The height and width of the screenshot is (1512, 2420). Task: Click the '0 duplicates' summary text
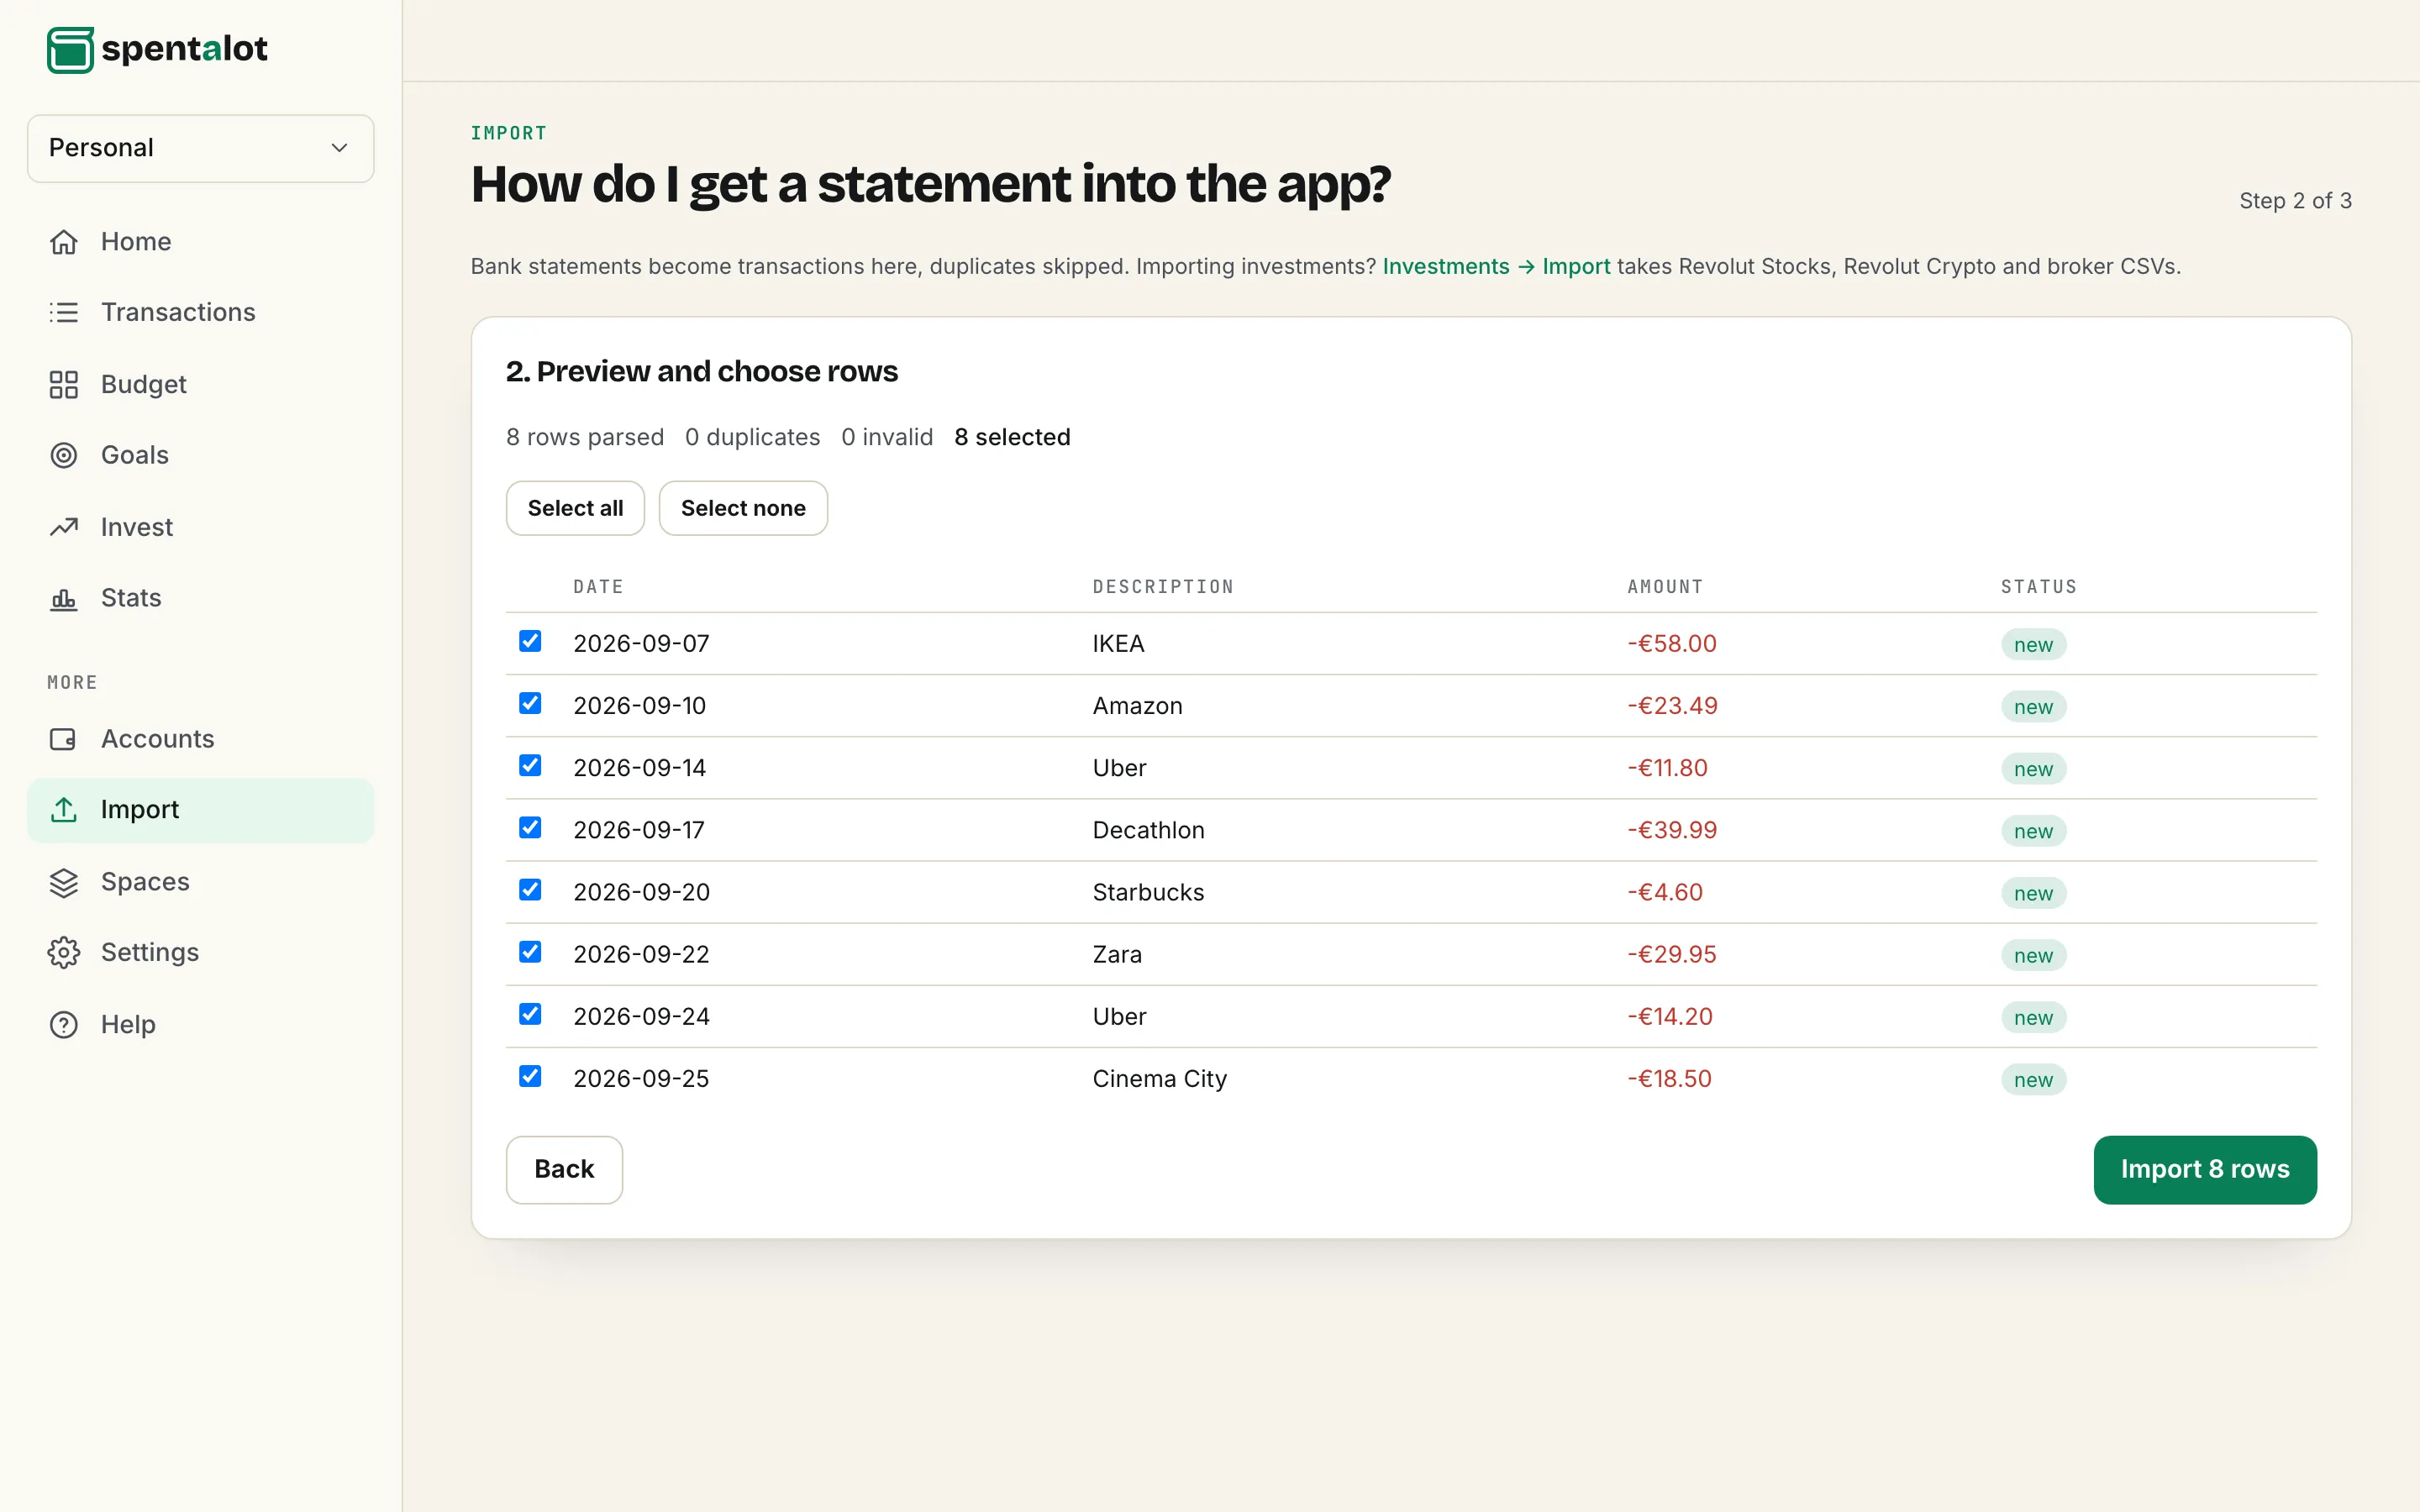(752, 437)
